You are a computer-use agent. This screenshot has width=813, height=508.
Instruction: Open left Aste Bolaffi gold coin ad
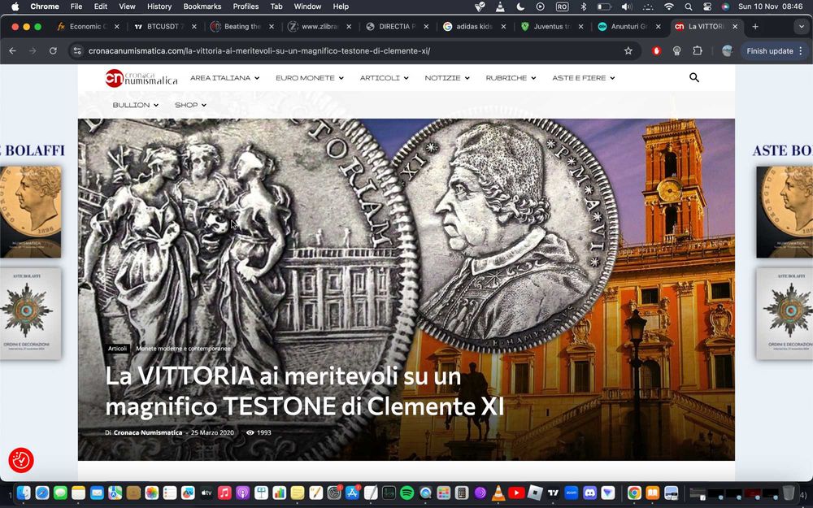point(31,212)
